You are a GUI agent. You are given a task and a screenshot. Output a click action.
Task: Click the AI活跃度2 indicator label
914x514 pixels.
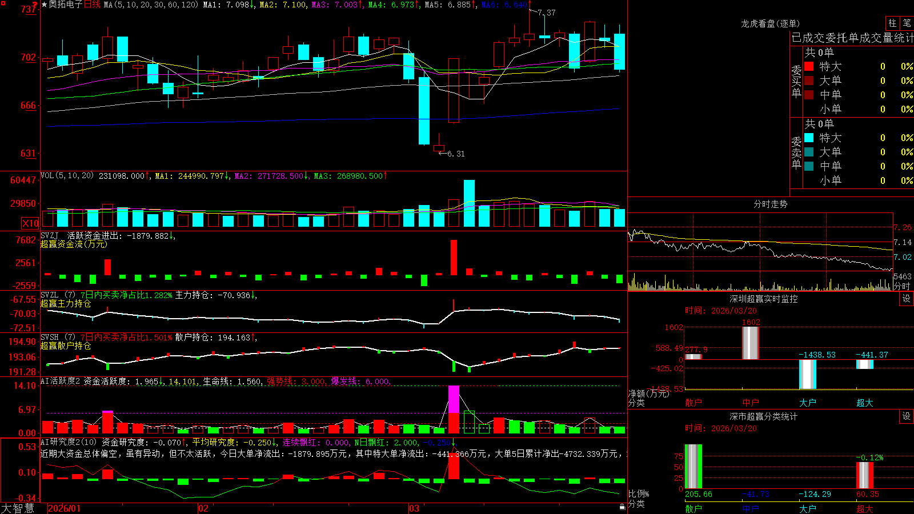(x=60, y=382)
